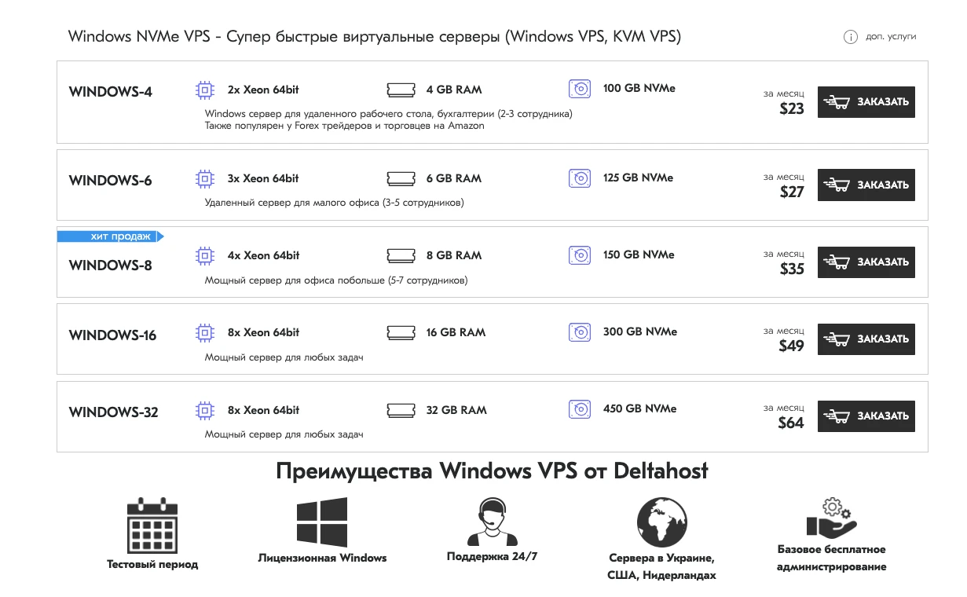
Task: Click the CPU icon in WINDOWS-4 row
Action: [x=204, y=90]
